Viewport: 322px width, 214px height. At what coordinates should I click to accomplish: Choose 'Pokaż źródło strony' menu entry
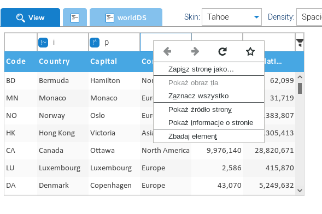209,110
